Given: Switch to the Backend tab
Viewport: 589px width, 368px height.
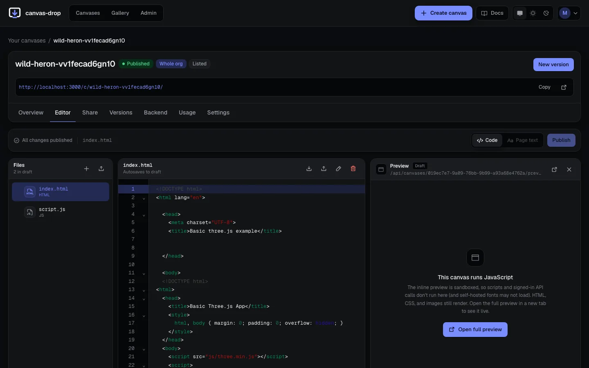Looking at the screenshot, I should [155, 112].
